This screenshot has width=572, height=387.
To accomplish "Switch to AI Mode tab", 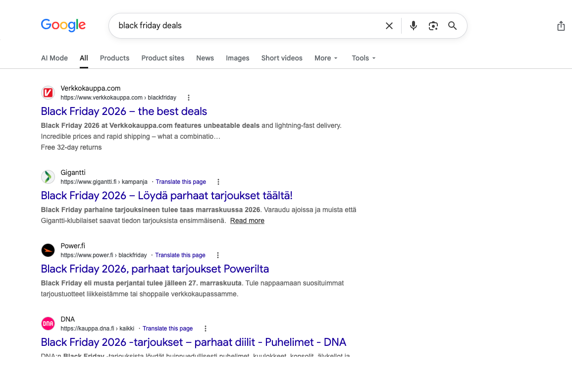I will 54,58.
